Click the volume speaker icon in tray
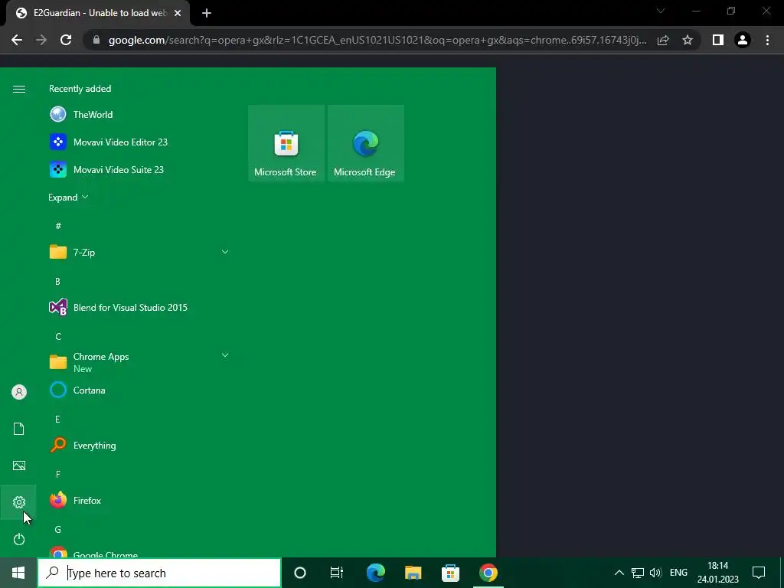 (655, 573)
